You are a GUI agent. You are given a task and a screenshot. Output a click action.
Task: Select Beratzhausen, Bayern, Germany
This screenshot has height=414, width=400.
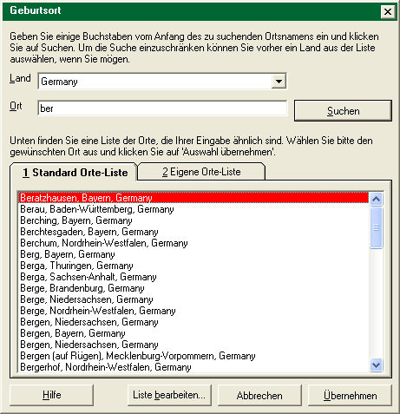pyautogui.click(x=193, y=198)
